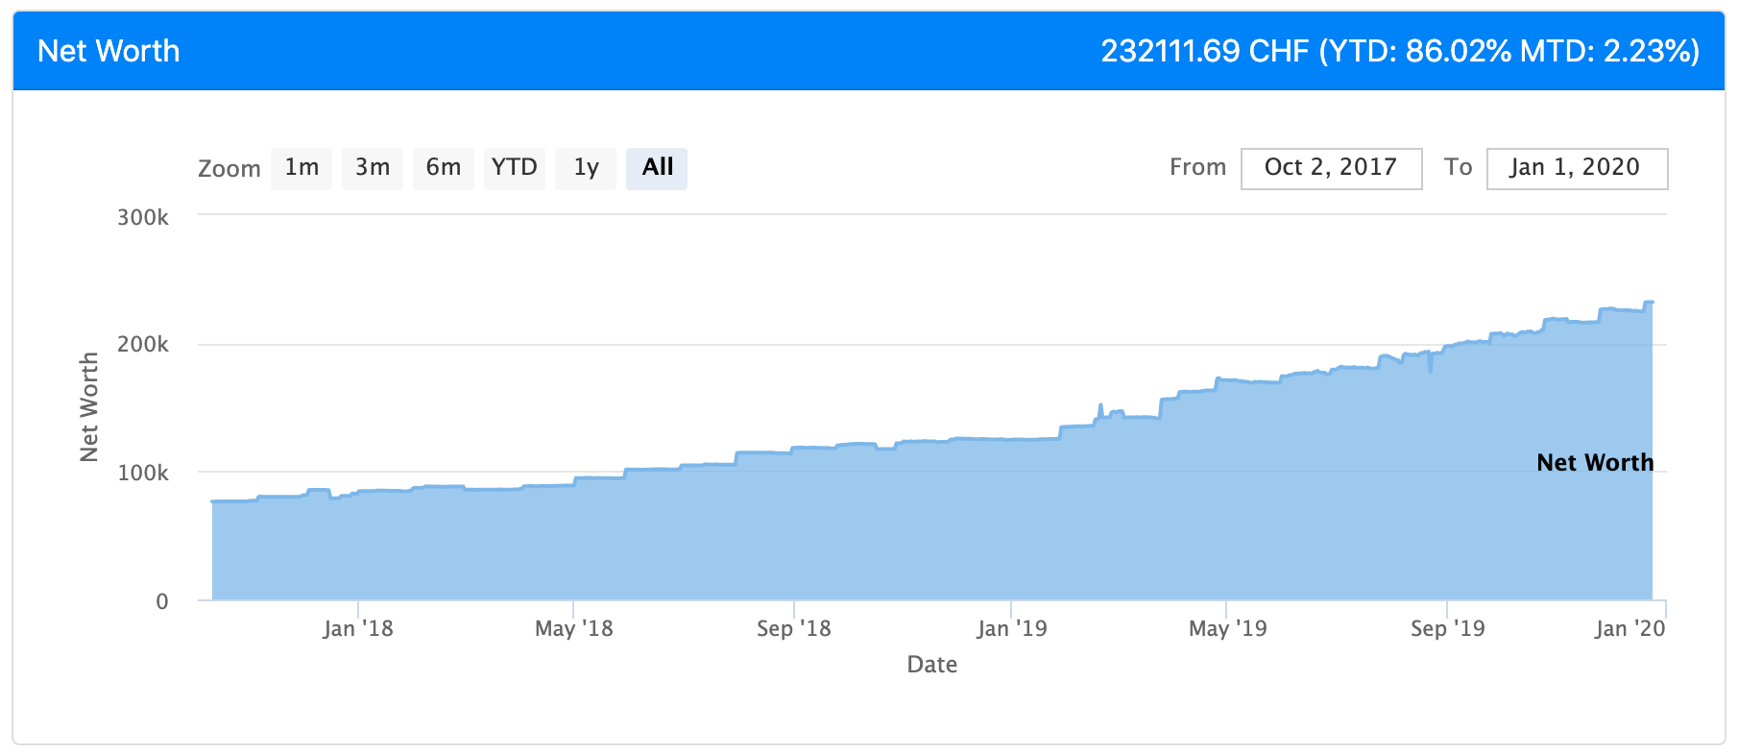
Task: Click the May '19 x-axis label
Action: pyautogui.click(x=1227, y=628)
